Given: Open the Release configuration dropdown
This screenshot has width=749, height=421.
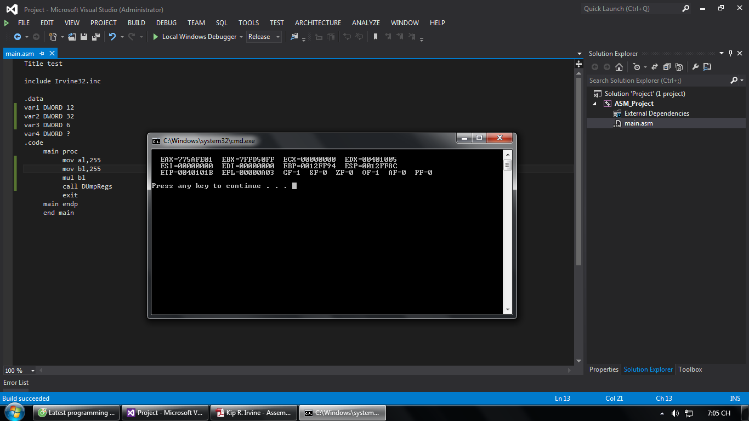Looking at the screenshot, I should click(x=264, y=37).
